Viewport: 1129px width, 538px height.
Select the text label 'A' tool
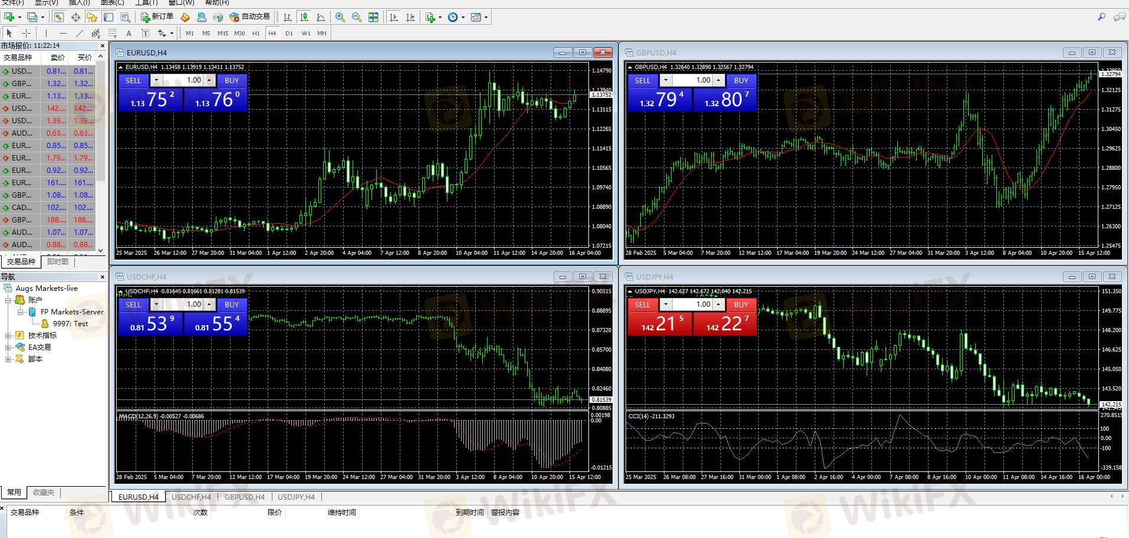pyautogui.click(x=129, y=33)
